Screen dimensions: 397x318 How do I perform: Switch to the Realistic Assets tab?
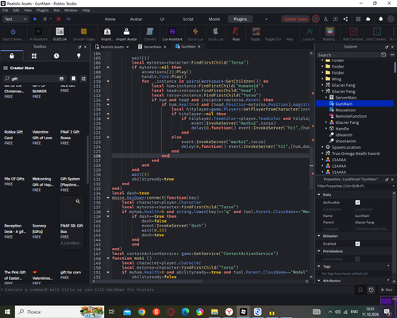click(x=112, y=47)
